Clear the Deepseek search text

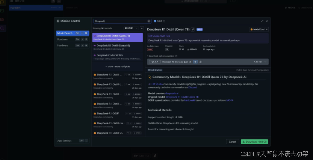click(x=149, y=21)
